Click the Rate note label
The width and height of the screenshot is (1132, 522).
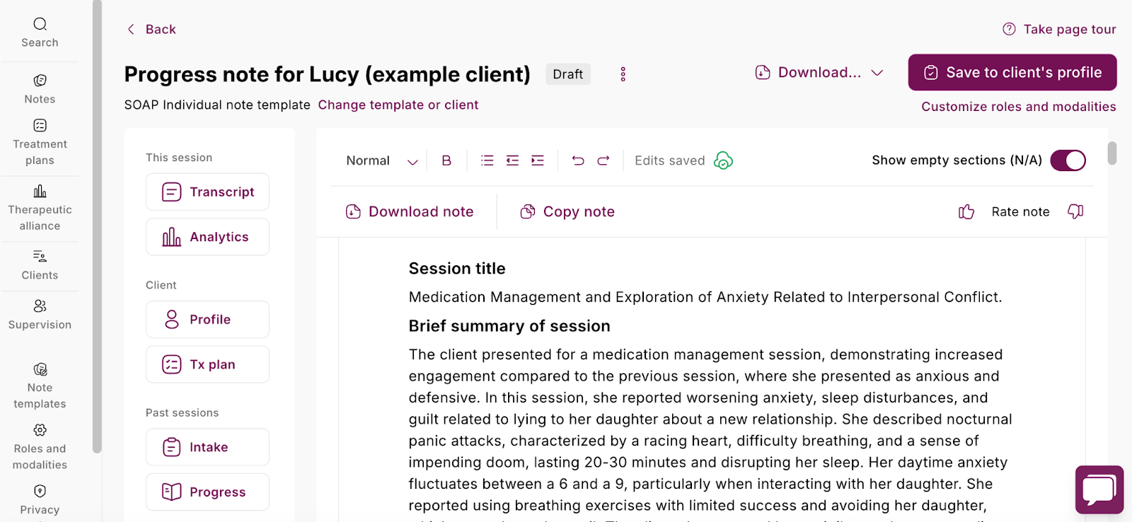point(1020,211)
